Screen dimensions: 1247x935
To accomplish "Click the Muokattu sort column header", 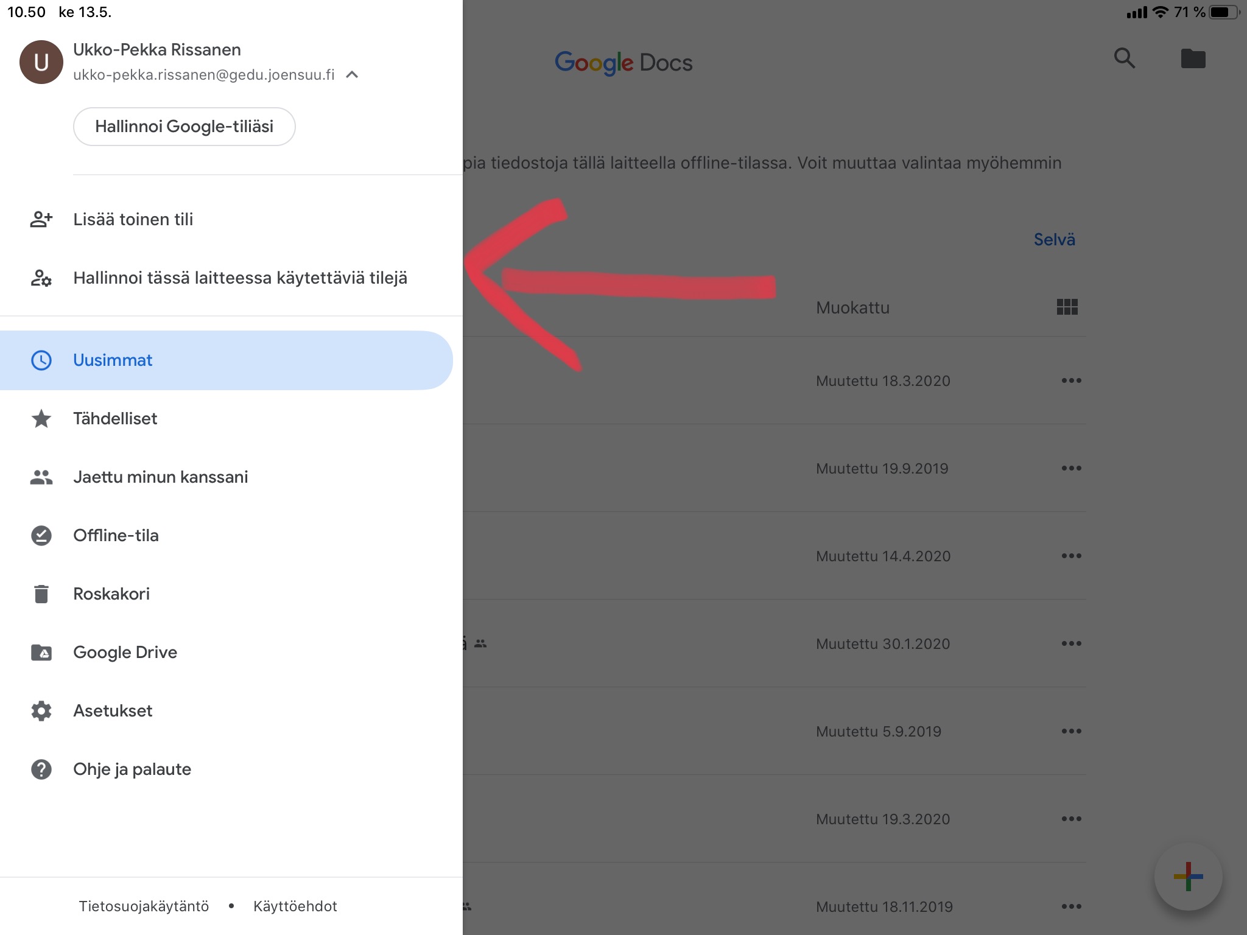I will [852, 307].
